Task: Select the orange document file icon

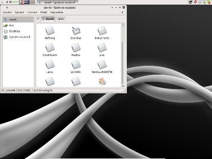Action: (x=102, y=81)
